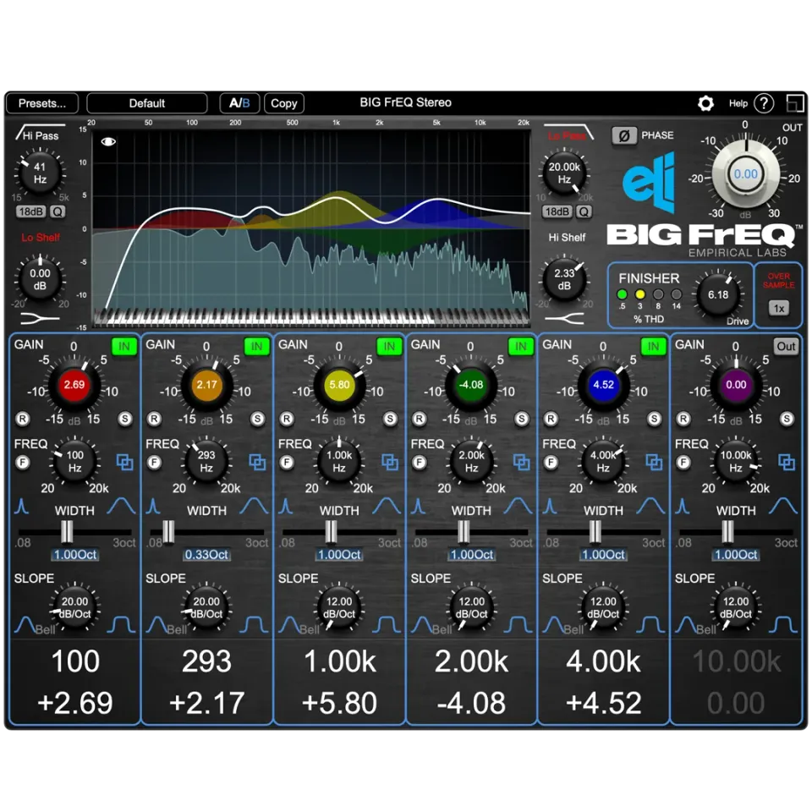
Task: Toggle the A/B comparison button
Action: (239, 103)
